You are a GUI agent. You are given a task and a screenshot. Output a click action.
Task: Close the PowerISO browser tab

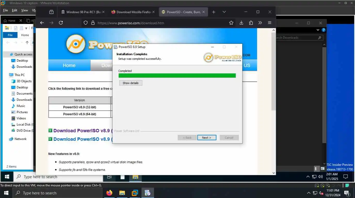[203, 12]
